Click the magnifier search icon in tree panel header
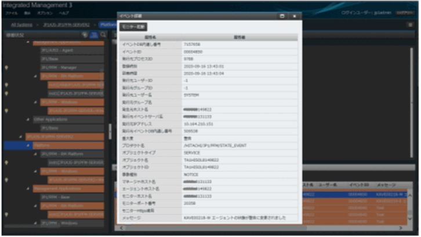Image resolution: width=421 pixels, height=237 pixels. [x=103, y=35]
